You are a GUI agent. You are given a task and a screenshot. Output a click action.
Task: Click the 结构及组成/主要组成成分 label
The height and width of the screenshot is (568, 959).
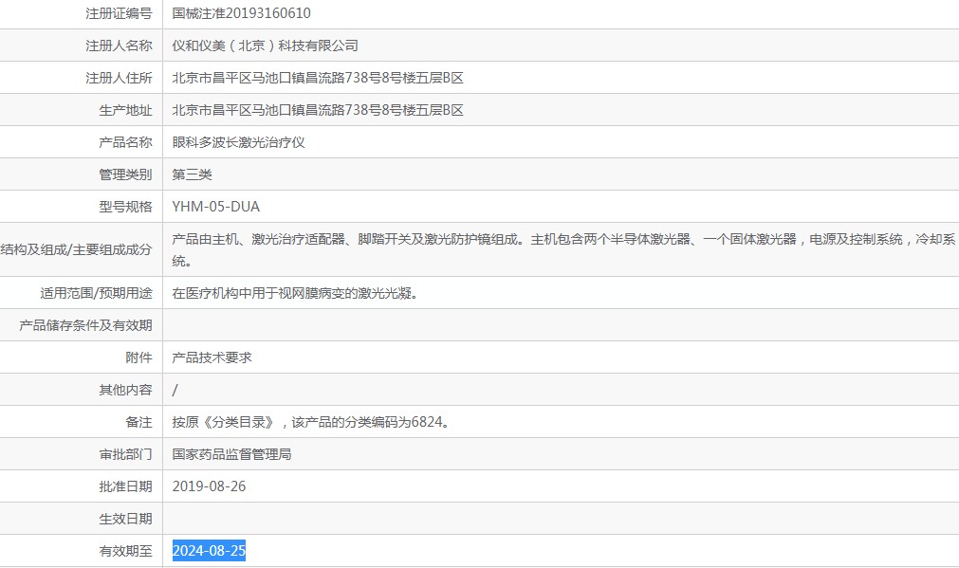(77, 250)
